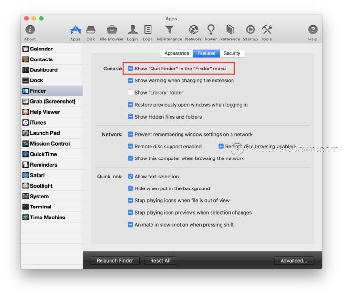Toggle Remote disc support enabled
This screenshot has width=343, height=297.
[131, 146]
